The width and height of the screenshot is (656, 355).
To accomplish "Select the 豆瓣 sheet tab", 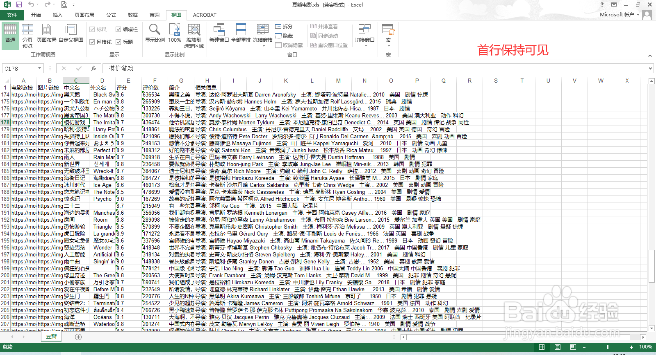I will (x=51, y=337).
